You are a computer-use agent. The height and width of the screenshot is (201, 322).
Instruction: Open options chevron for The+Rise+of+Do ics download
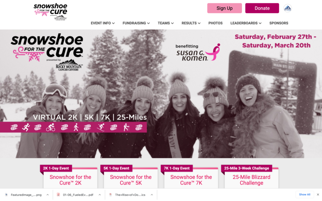[152, 195]
